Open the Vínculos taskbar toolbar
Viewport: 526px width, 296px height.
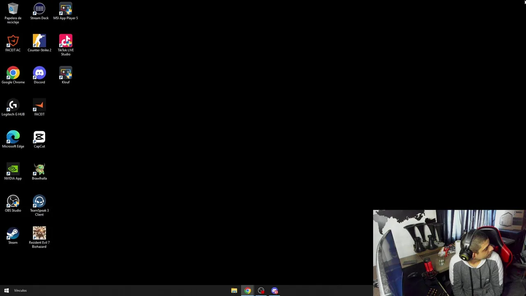point(20,291)
